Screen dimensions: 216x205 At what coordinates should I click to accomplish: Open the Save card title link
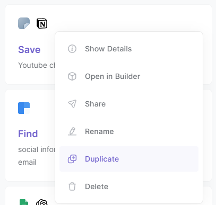tap(29, 50)
